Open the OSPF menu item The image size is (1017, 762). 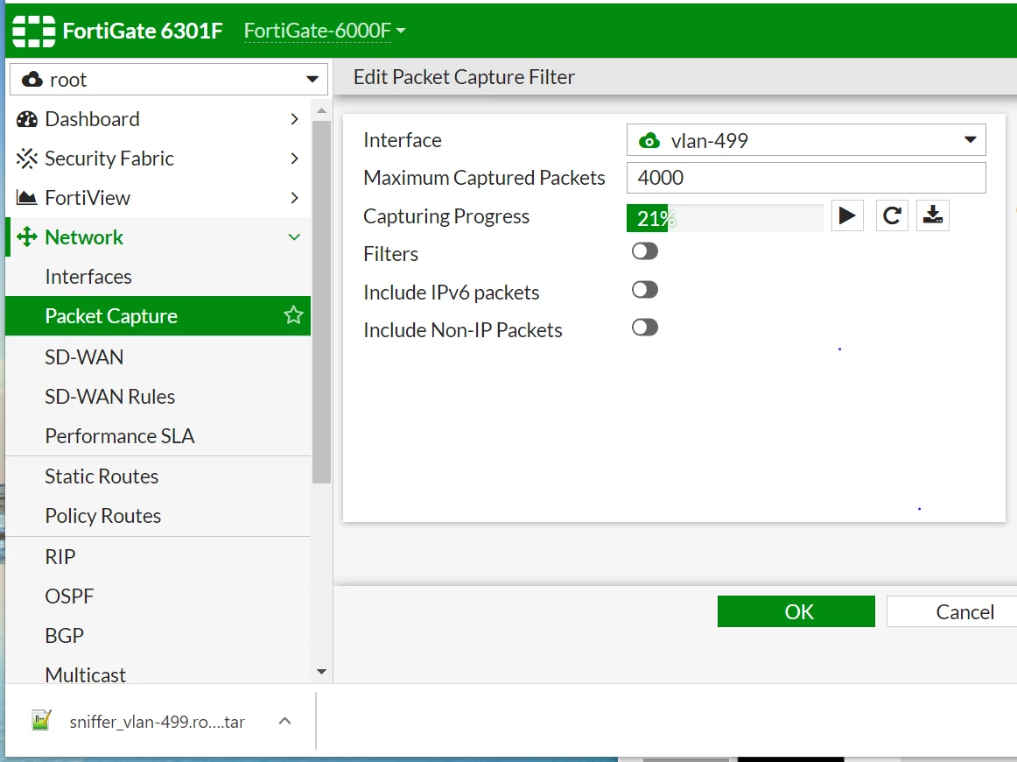click(x=158, y=596)
